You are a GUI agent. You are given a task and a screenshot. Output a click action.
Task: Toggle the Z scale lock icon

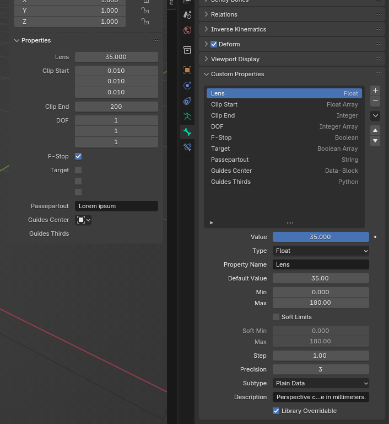point(145,22)
